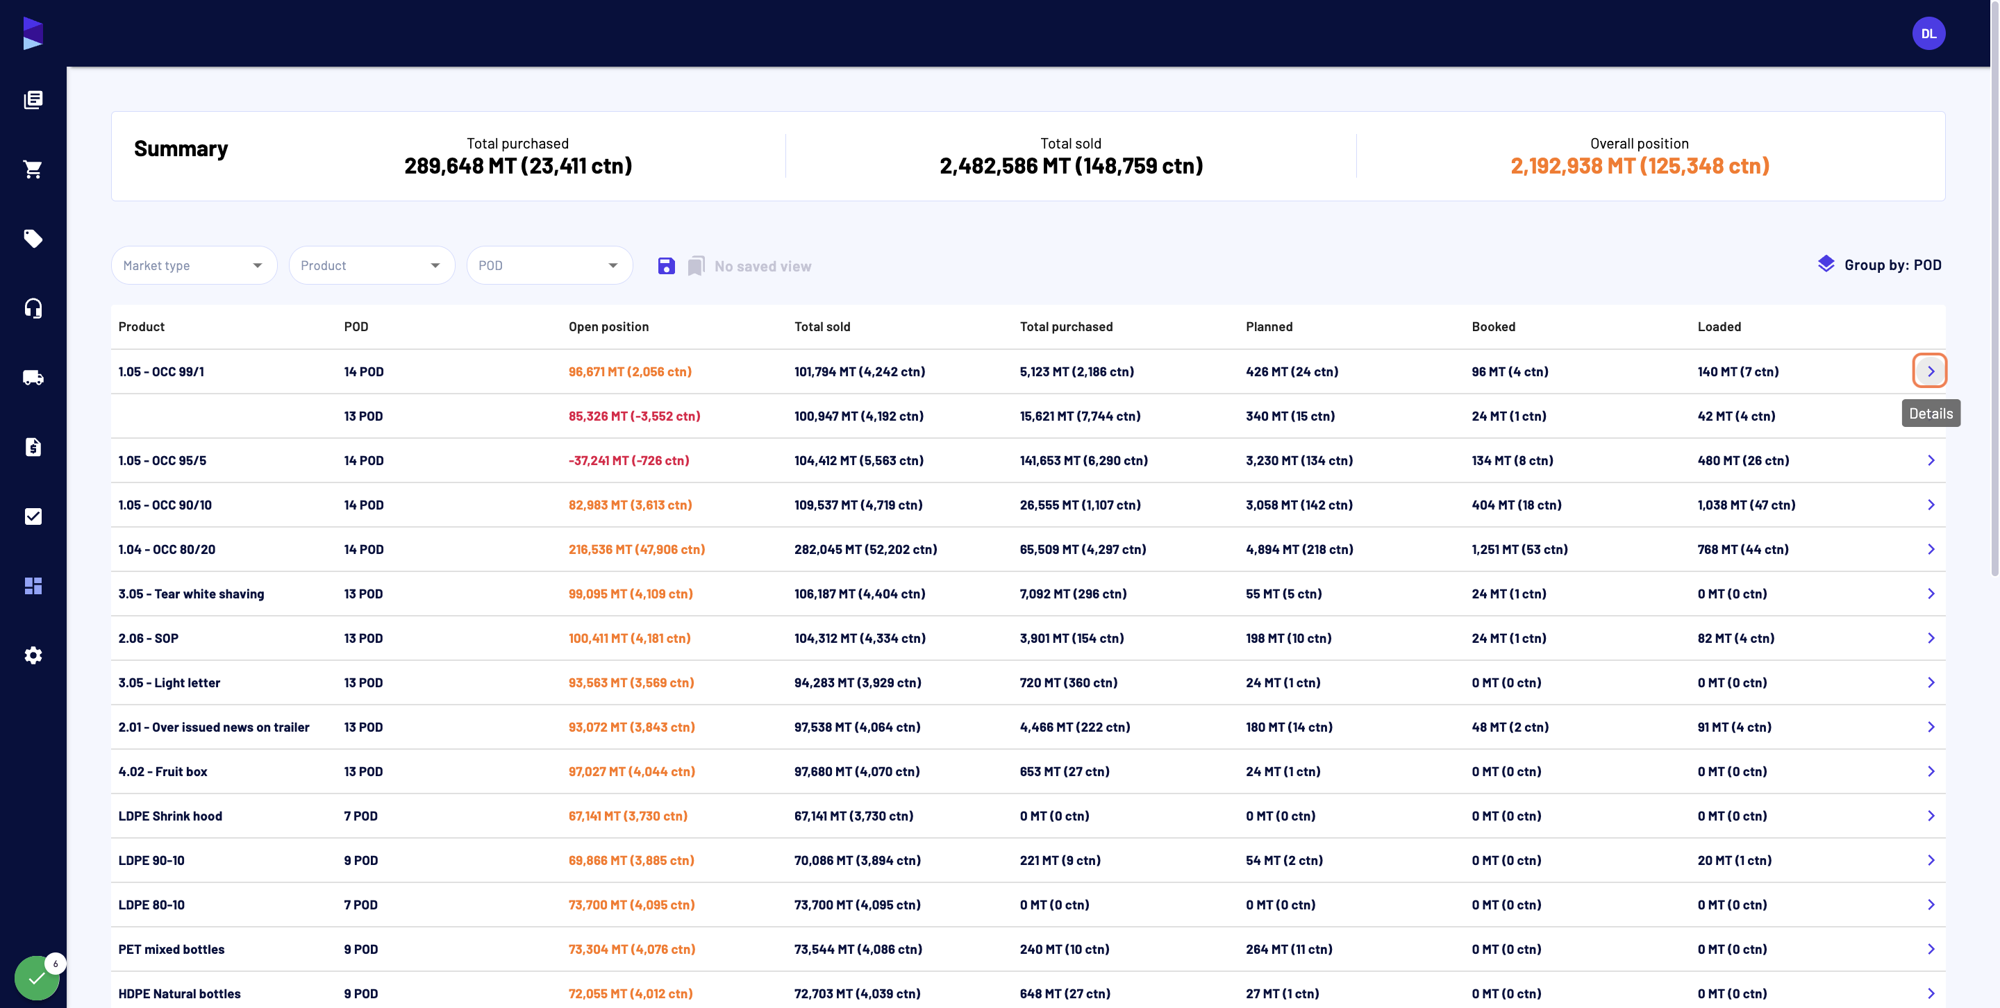Click the Open position column header
The height and width of the screenshot is (1008, 2000).
[608, 327]
